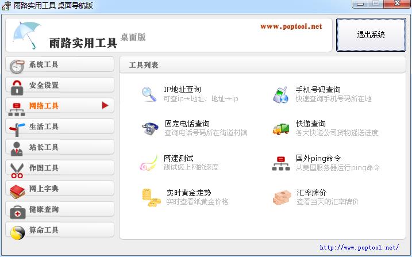
Task: Launch the 实时黄金走势 tool title
Action: 188,193
